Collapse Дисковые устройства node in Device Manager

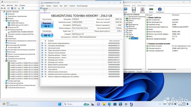click(x=4, y=30)
